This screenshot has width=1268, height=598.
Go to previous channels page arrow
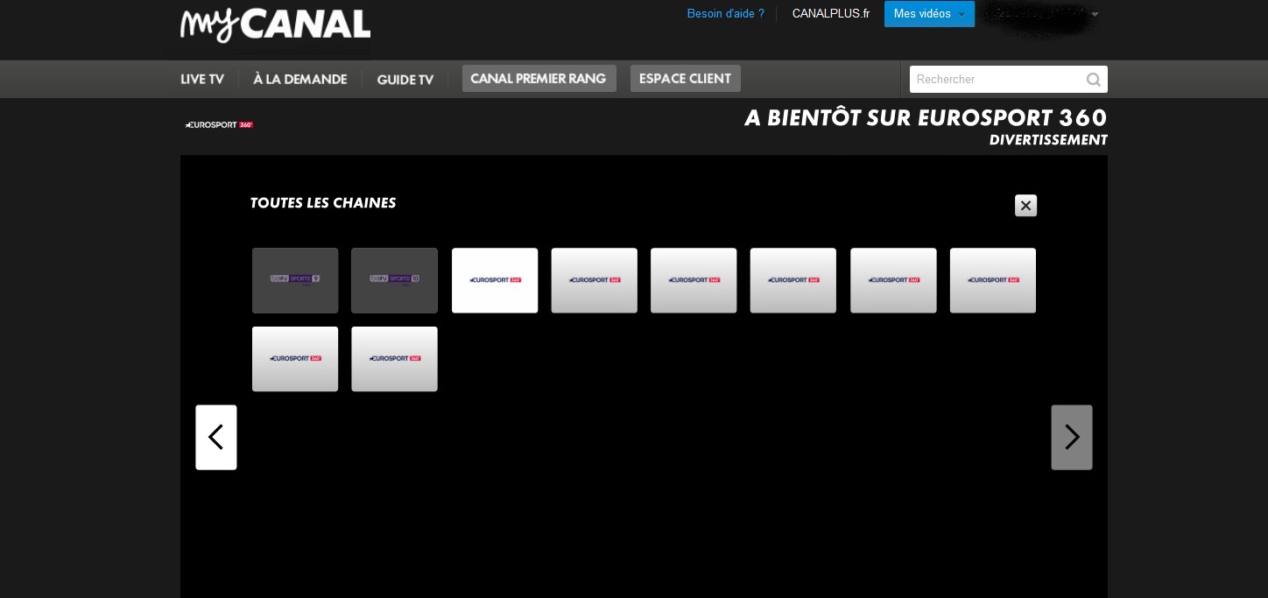216,437
